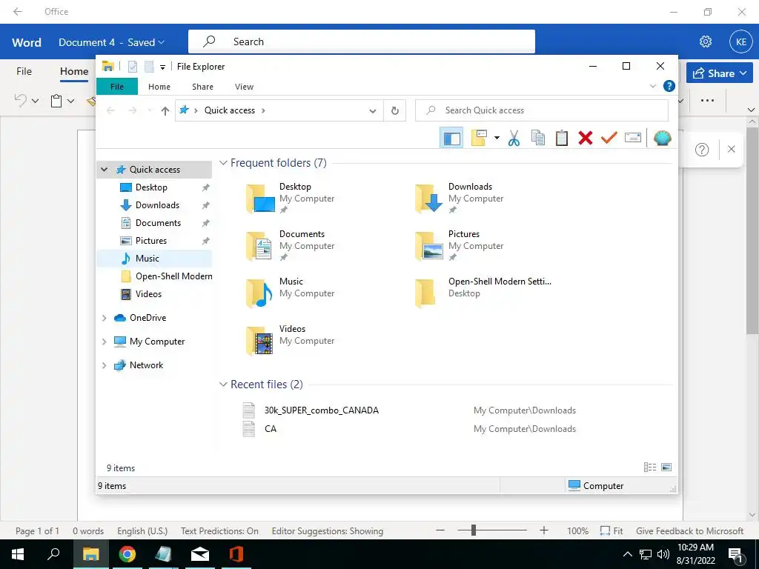This screenshot has width=759, height=569.
Task: Open the File menu in Word
Action: point(24,71)
